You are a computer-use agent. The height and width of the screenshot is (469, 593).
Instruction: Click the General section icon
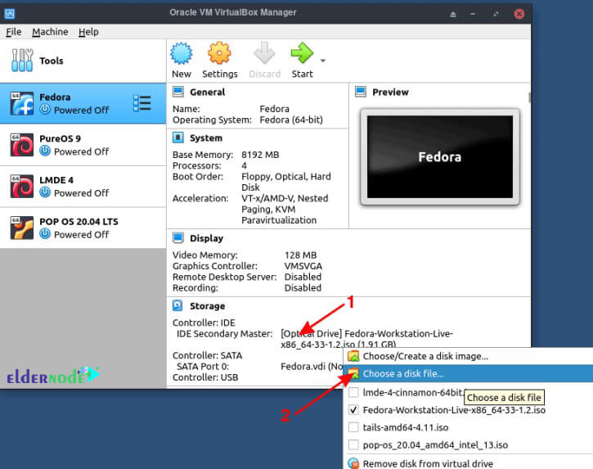tap(178, 92)
